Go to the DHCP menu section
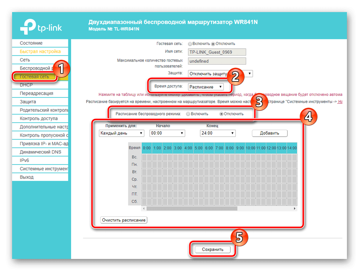Image resolution: width=359 pixels, height=271 pixels. 26,85
